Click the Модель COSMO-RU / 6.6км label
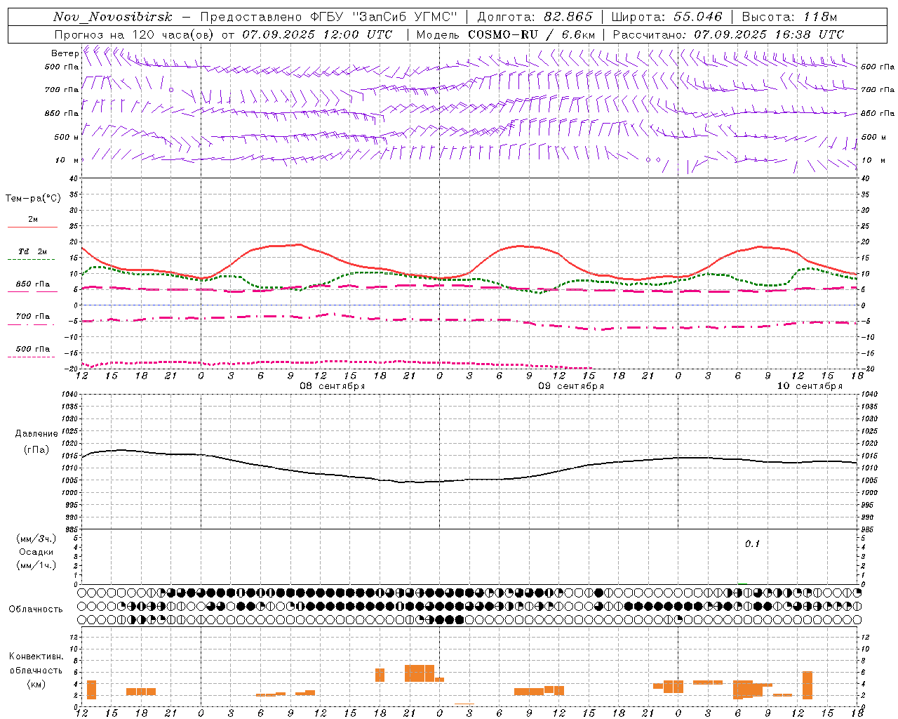 click(505, 34)
